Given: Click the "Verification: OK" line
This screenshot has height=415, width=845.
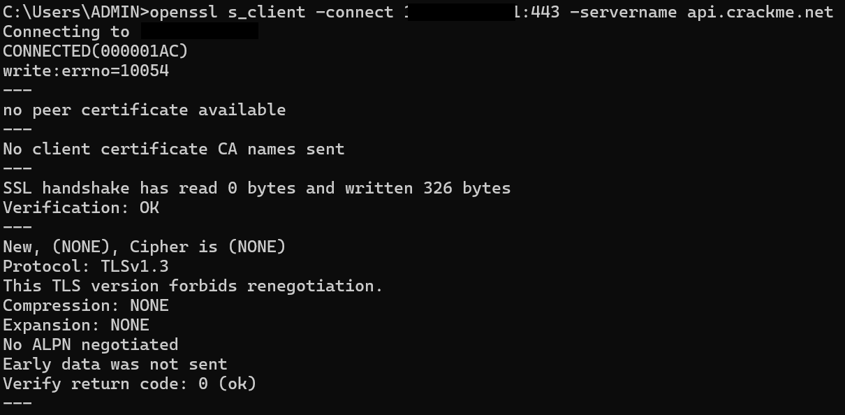Looking at the screenshot, I should point(81,207).
